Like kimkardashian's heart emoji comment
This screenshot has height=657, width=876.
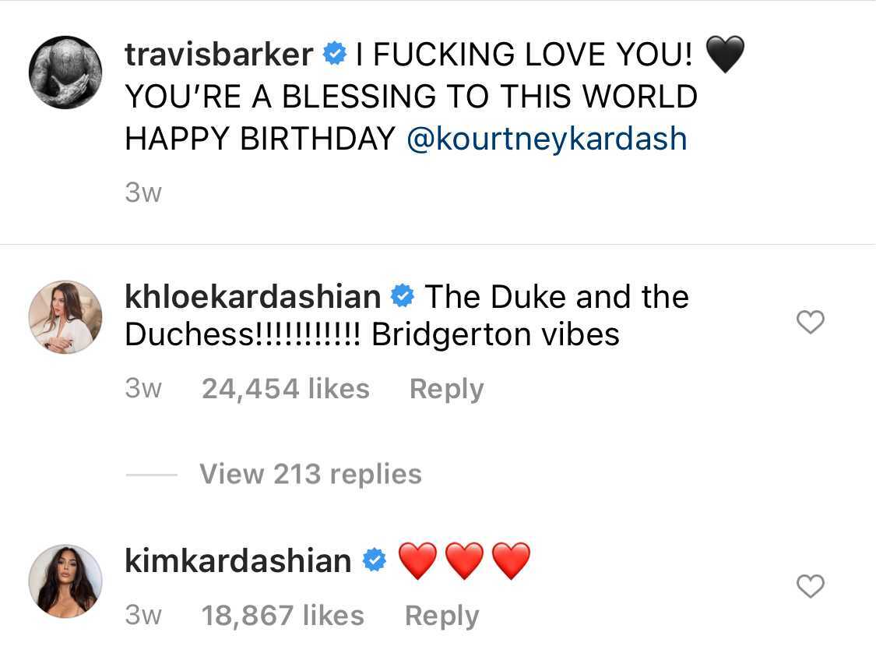click(x=810, y=586)
